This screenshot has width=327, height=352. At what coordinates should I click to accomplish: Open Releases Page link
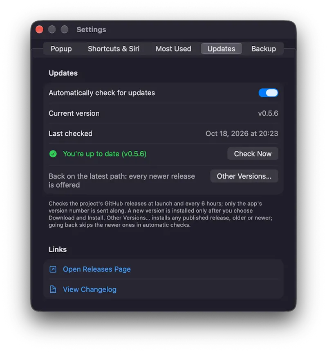coord(96,269)
